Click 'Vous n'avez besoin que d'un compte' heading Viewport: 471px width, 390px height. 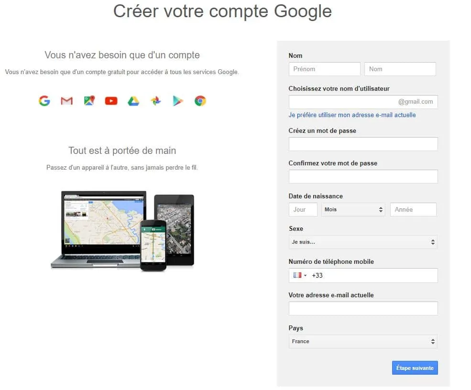(x=122, y=55)
